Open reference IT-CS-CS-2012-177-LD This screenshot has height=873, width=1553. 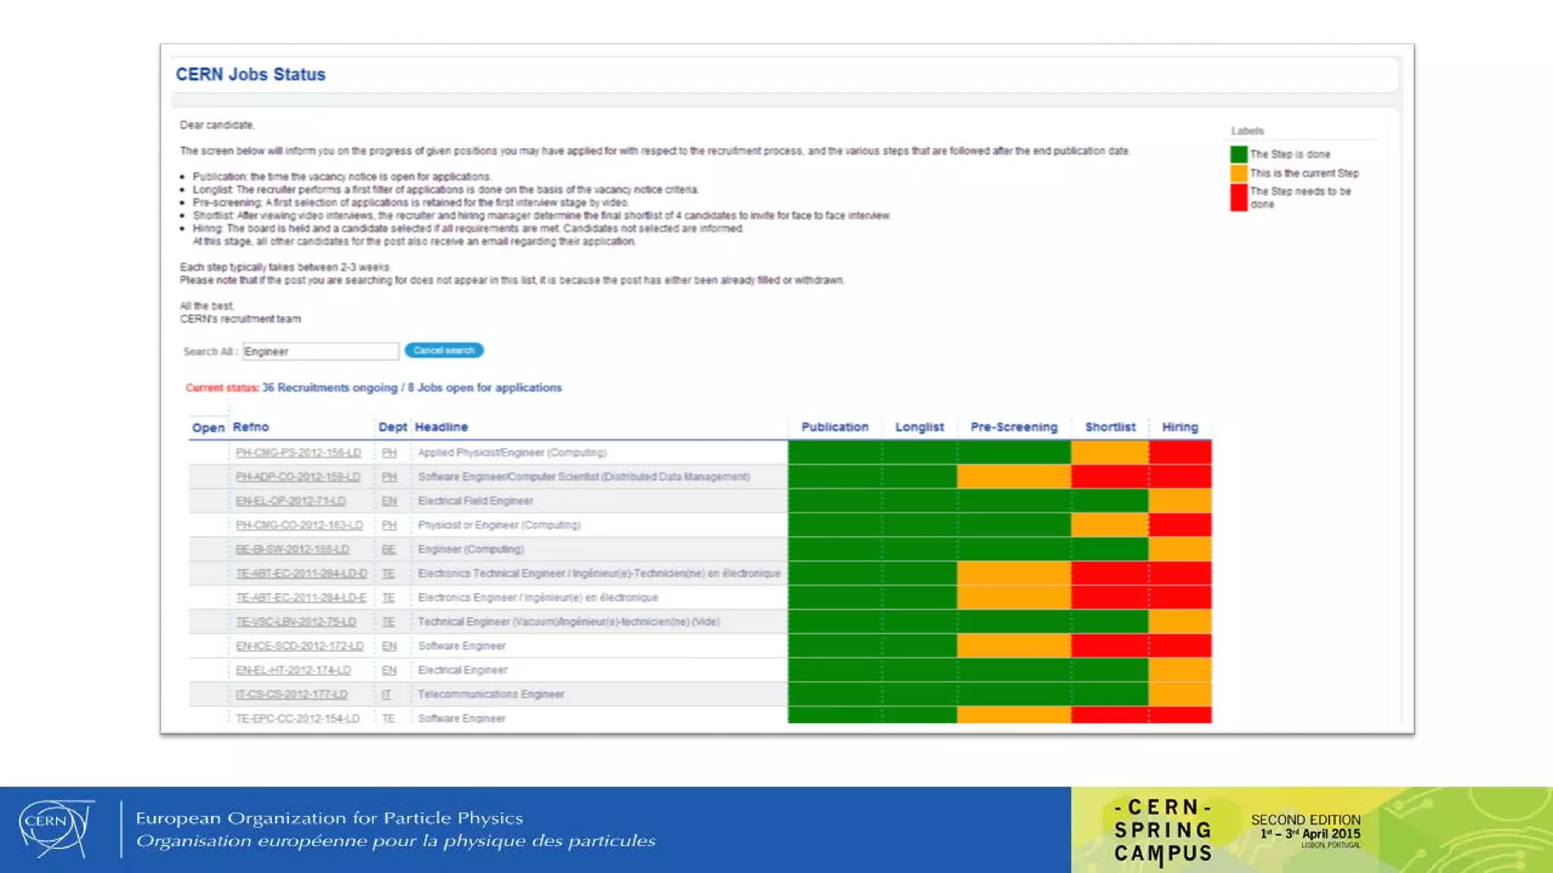291,694
